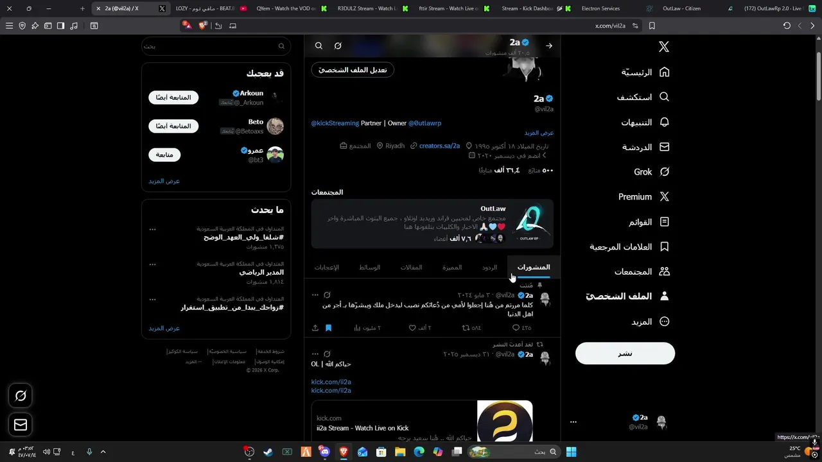Toggle bookmark on the pinned post
The image size is (822, 462).
click(328, 328)
